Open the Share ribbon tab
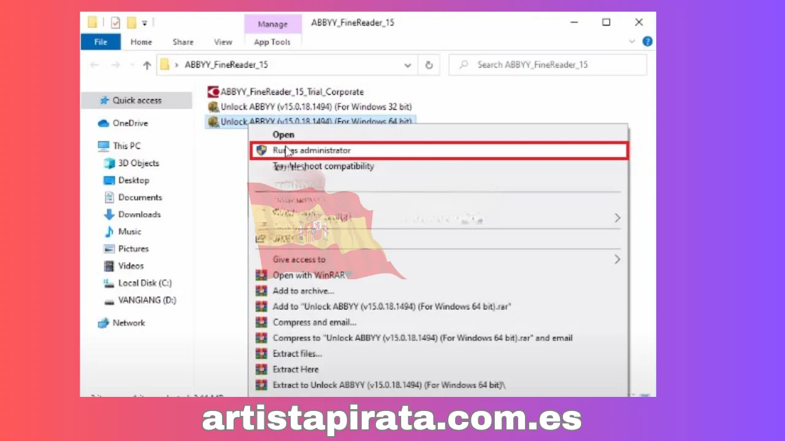Viewport: 785px width, 441px height. [x=183, y=42]
